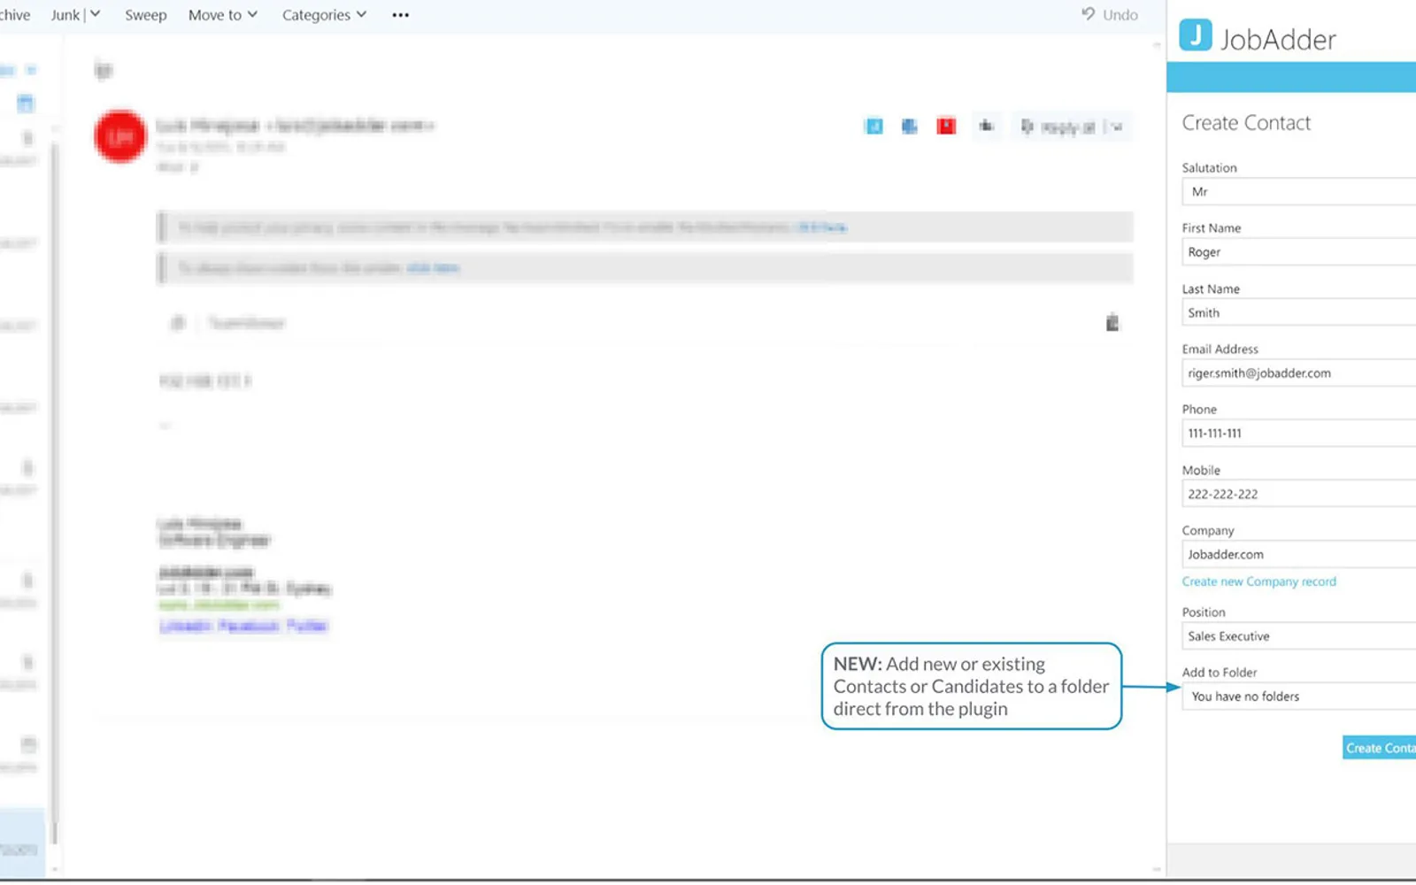
Task: Click the Position field showing Sales Executive
Action: pos(1299,636)
